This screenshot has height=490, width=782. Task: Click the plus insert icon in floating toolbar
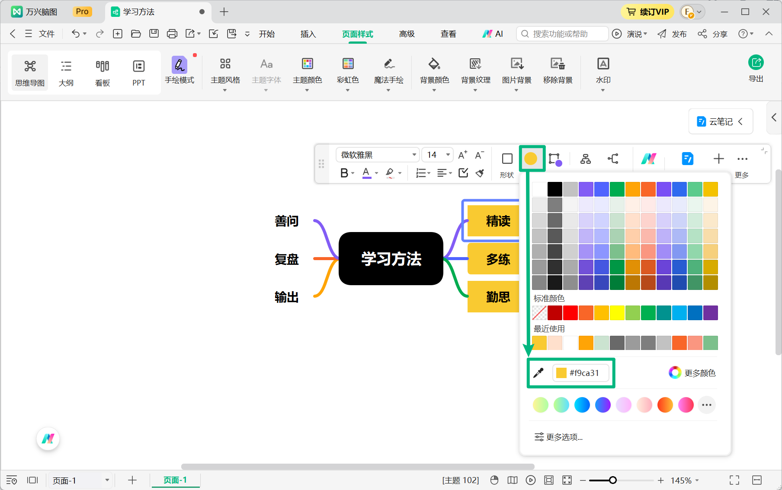pyautogui.click(x=718, y=159)
